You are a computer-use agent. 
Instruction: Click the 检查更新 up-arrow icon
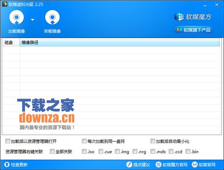[x=7, y=164]
